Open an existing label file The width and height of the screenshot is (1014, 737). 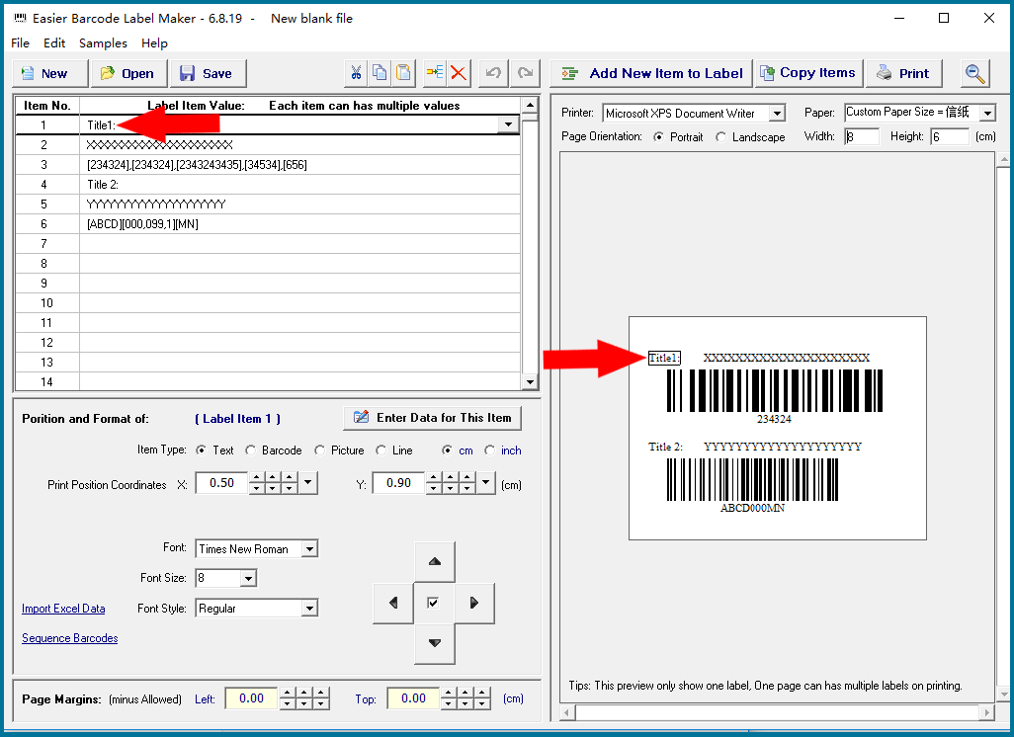tap(129, 73)
